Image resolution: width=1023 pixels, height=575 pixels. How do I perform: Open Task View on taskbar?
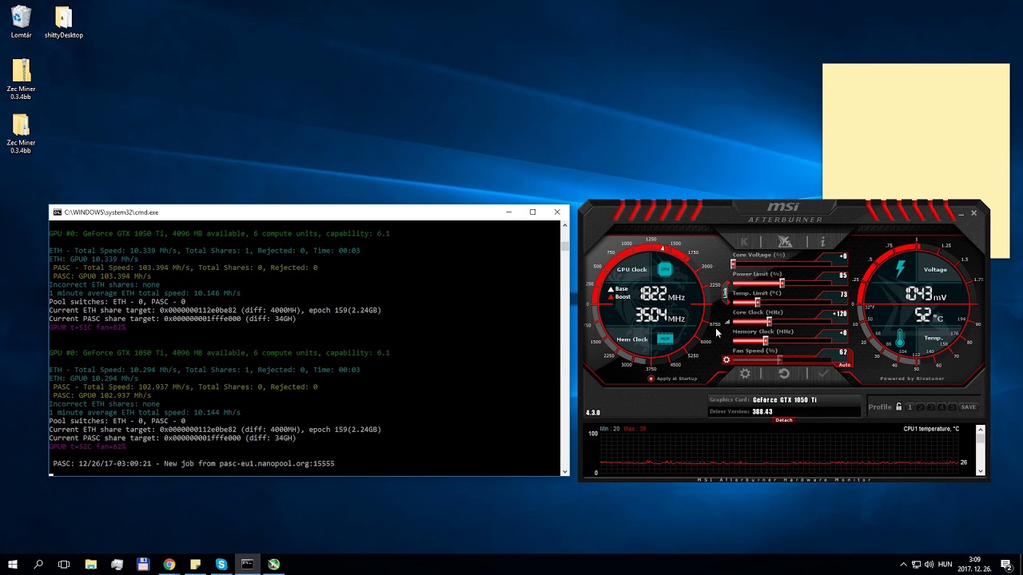pyautogui.click(x=64, y=564)
